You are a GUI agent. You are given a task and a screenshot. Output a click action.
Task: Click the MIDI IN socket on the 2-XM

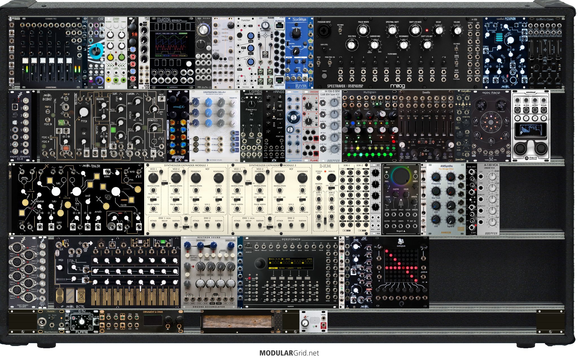click(x=332, y=178)
